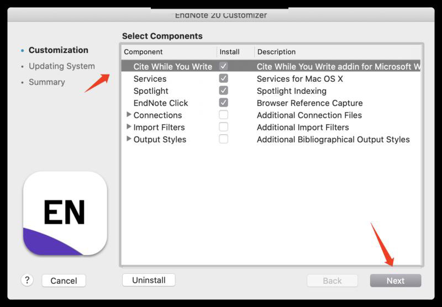Click the 'Select Components' heading
The width and height of the screenshot is (442, 307).
click(x=162, y=36)
